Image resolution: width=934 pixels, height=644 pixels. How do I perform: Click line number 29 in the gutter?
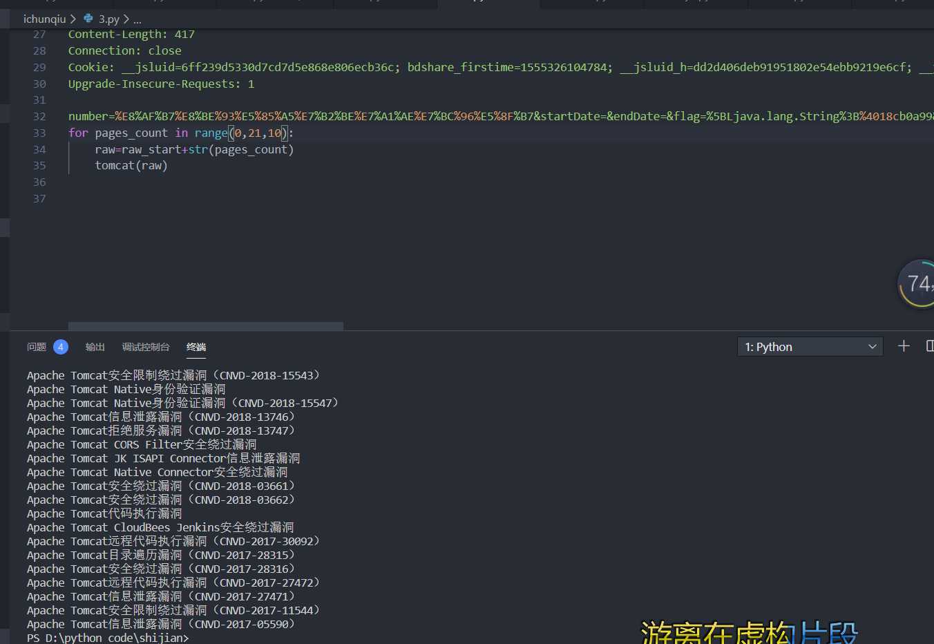[39, 67]
